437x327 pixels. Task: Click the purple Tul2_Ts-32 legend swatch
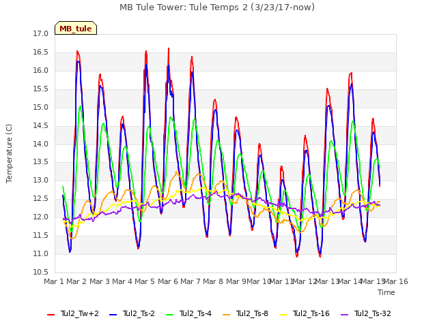click(344, 315)
